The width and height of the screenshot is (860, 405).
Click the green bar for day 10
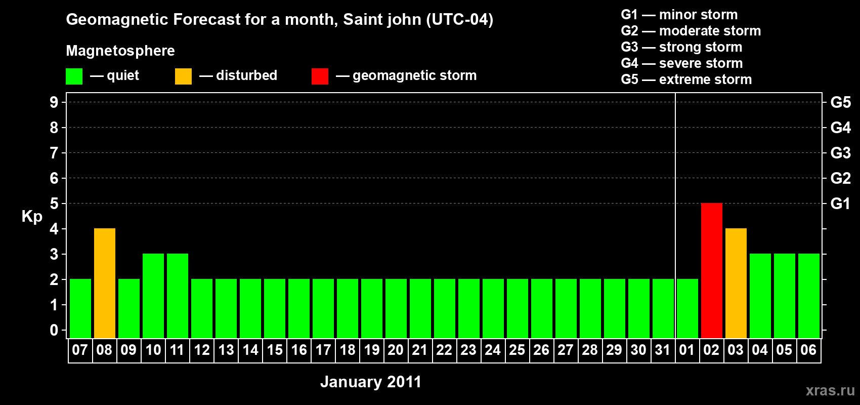coord(153,296)
